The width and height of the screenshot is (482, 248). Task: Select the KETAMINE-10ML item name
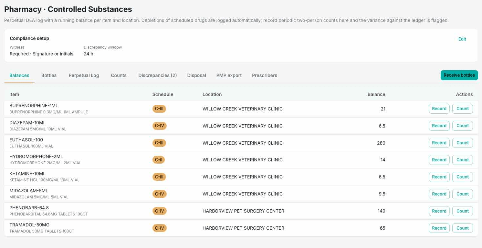[x=27, y=174]
